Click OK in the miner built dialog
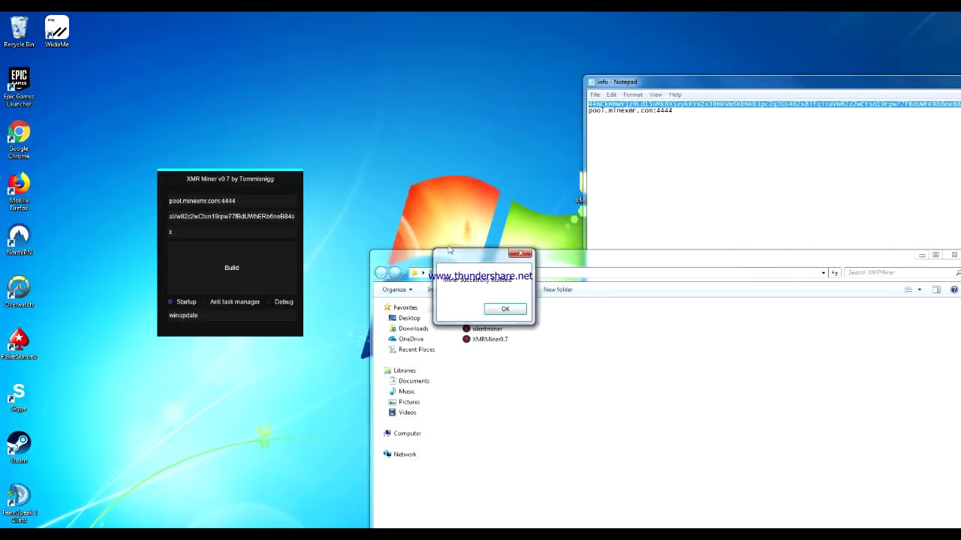The image size is (961, 540). [x=505, y=309]
